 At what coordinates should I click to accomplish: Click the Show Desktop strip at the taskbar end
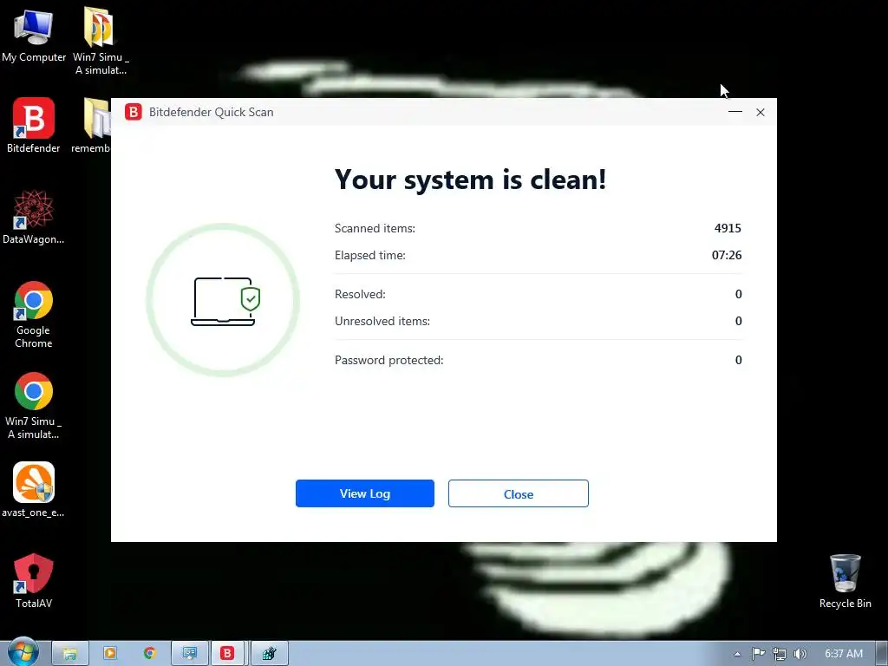[x=882, y=654]
